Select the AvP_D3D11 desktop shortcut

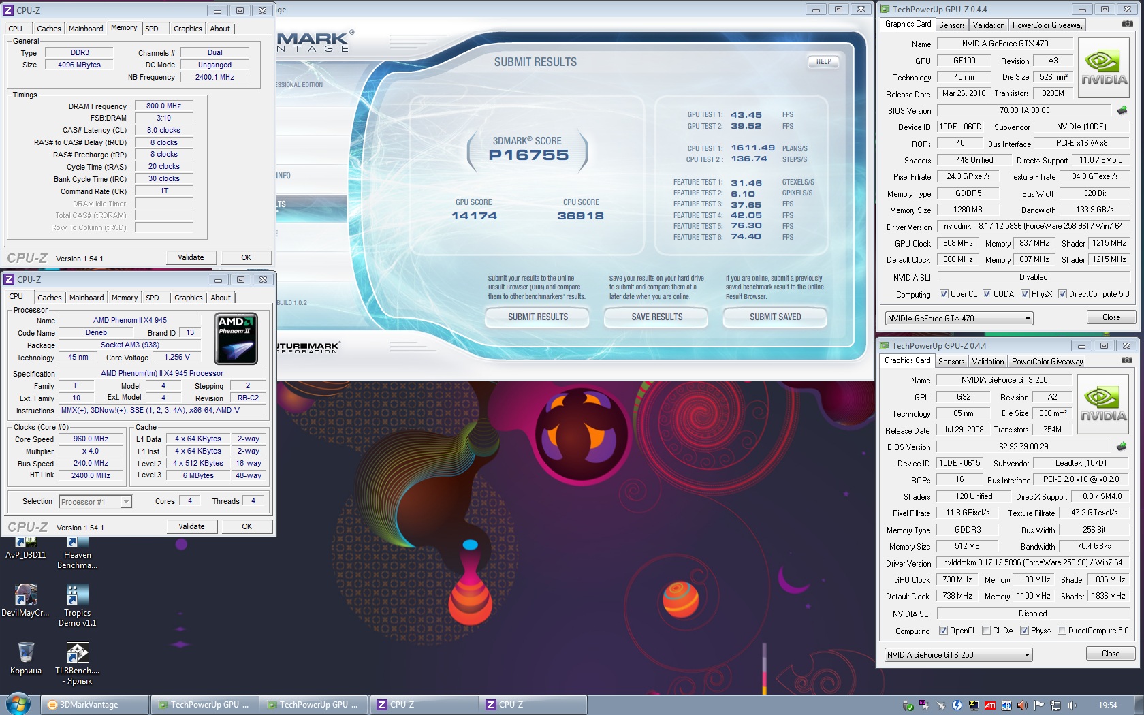pyautogui.click(x=25, y=549)
